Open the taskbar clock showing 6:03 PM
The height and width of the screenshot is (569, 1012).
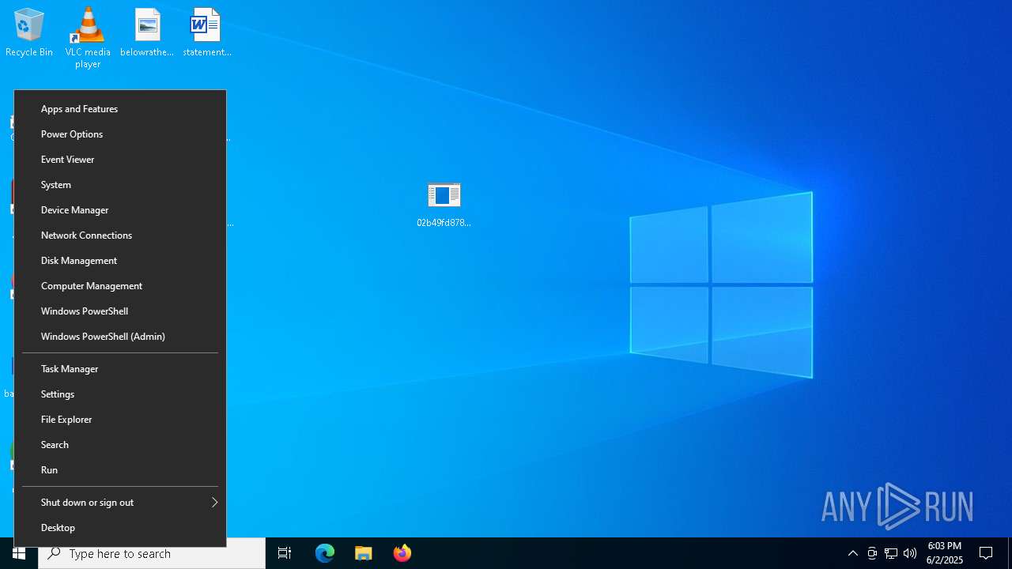coord(945,553)
